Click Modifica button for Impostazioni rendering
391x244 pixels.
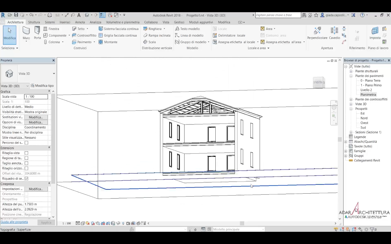point(36,189)
